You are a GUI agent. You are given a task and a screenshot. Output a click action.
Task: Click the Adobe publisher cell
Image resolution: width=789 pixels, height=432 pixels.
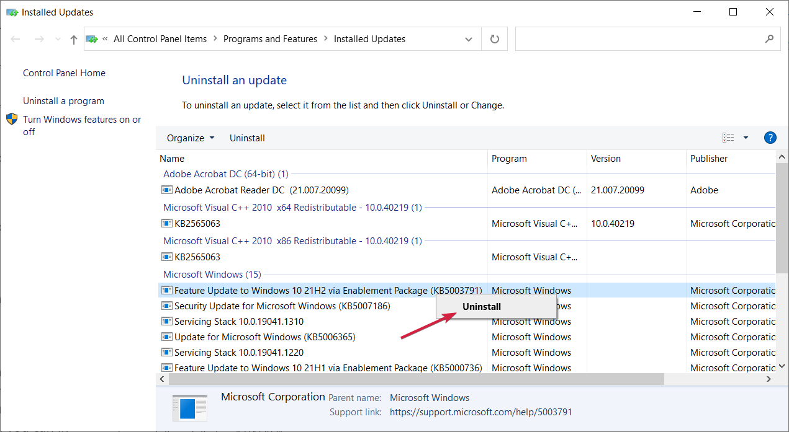point(704,190)
